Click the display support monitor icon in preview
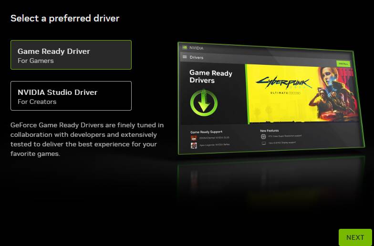This screenshot has width=374, height=246. point(264,143)
